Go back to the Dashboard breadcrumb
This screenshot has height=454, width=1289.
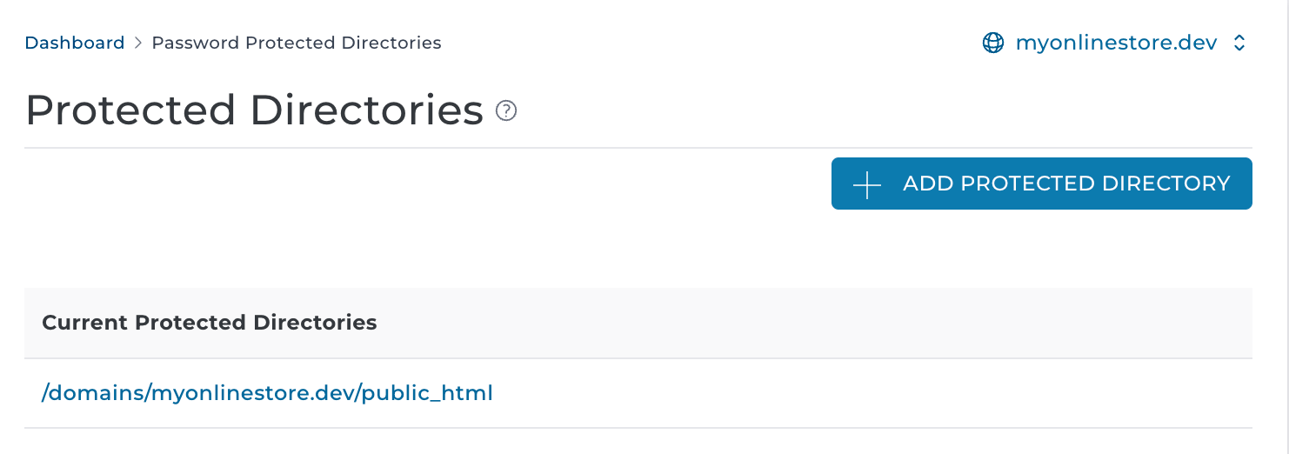(75, 43)
